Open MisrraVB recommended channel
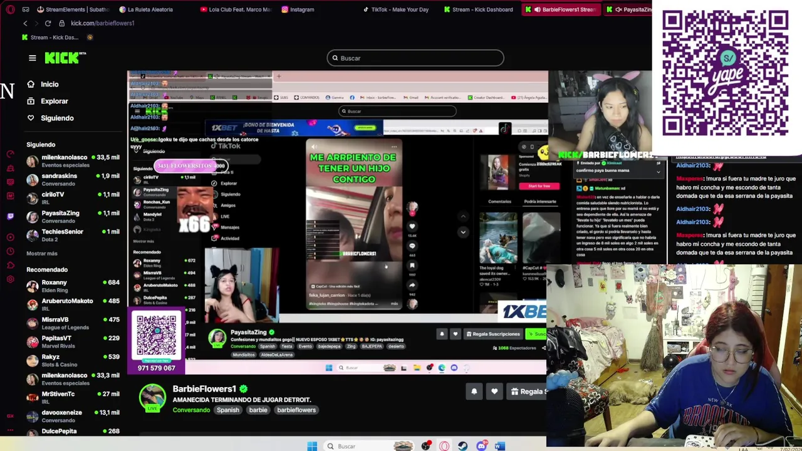 pyautogui.click(x=73, y=323)
